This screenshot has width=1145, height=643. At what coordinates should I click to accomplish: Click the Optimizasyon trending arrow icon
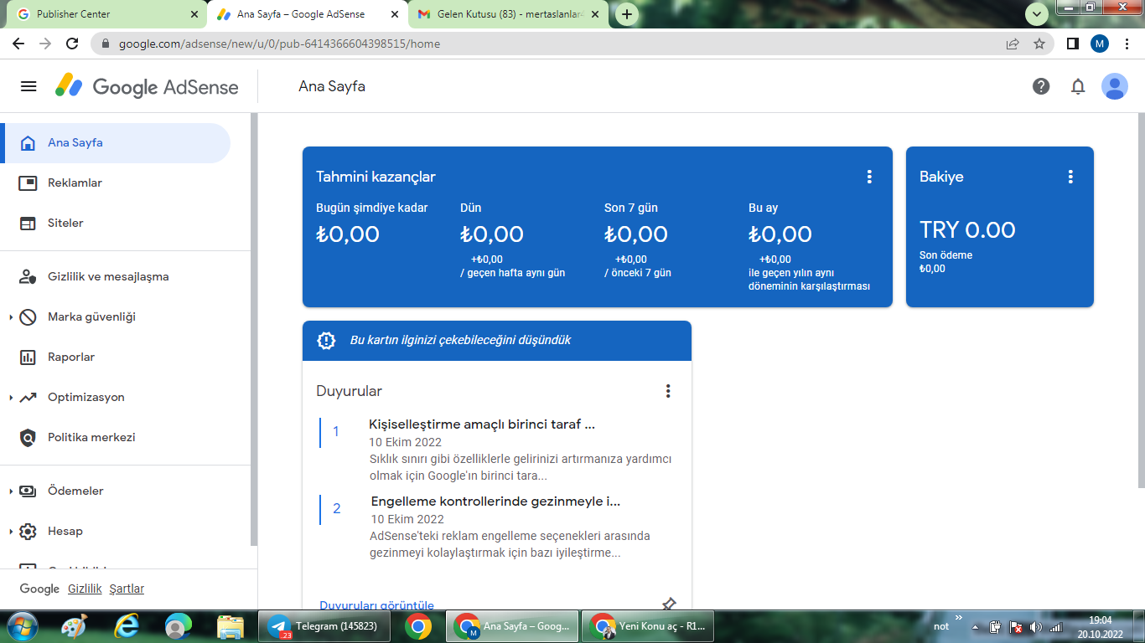click(28, 398)
